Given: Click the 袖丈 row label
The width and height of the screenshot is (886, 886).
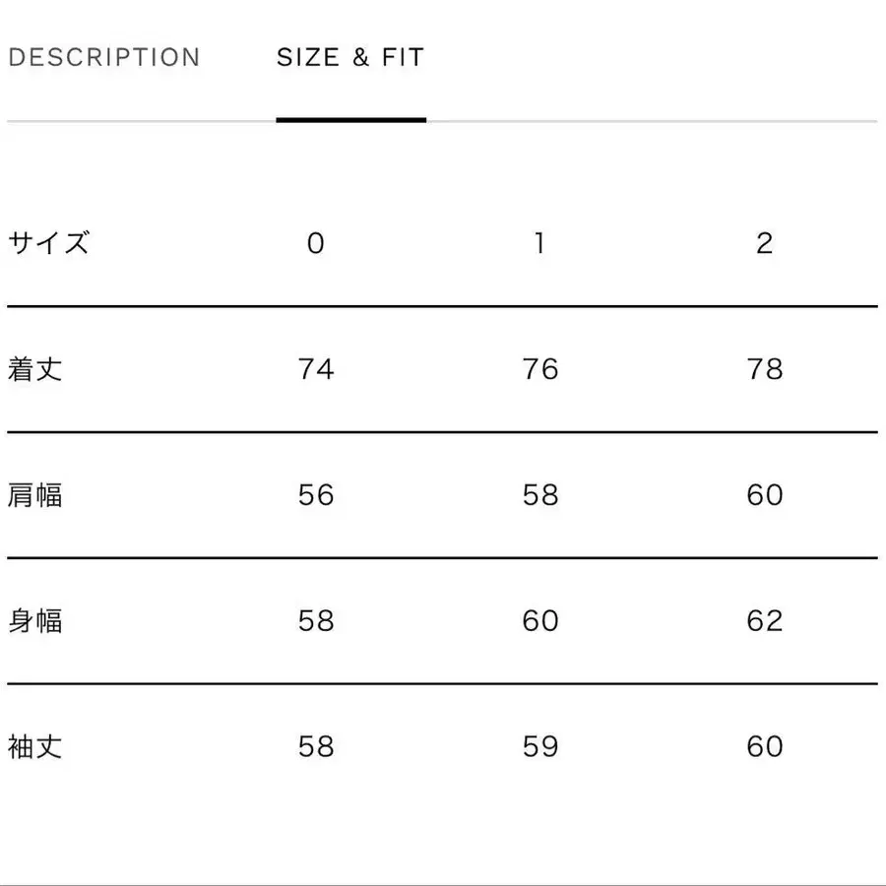Looking at the screenshot, I should click(35, 746).
